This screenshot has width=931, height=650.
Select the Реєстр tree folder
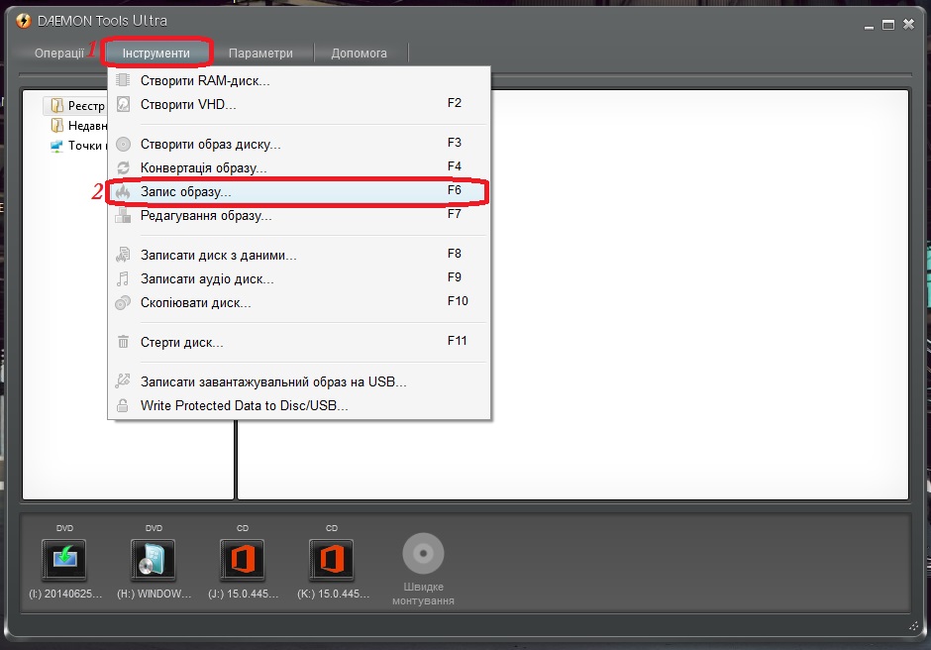pyautogui.click(x=86, y=105)
